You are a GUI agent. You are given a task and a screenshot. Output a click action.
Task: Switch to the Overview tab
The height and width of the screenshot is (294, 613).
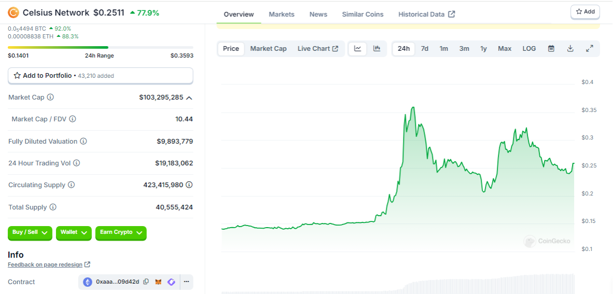(239, 14)
